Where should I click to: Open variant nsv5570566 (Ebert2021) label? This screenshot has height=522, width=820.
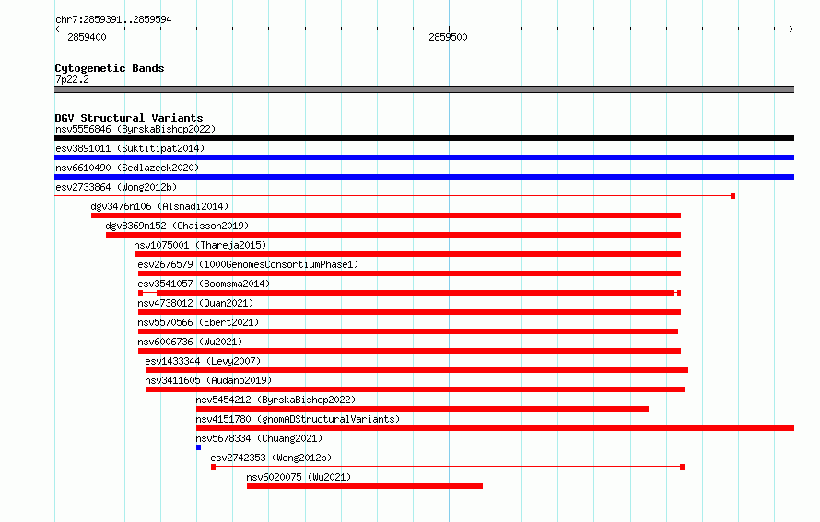pos(198,322)
